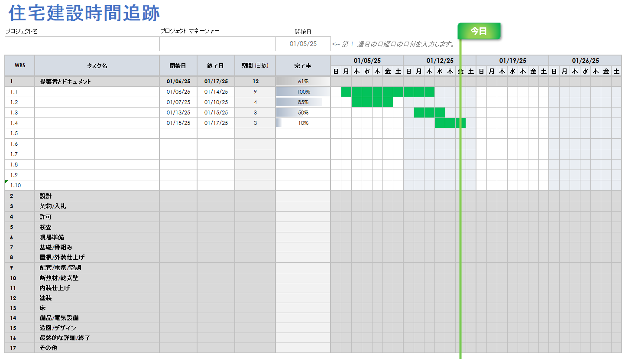
Task: Select the 期間 (日数) column header
Action: (x=255, y=66)
